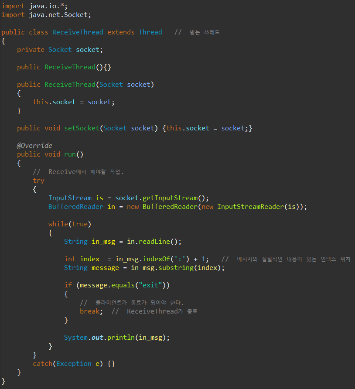Screen dimensions: 355x389
Task: Click the 'Exception' type in catch clause
Action: click(x=74, y=364)
